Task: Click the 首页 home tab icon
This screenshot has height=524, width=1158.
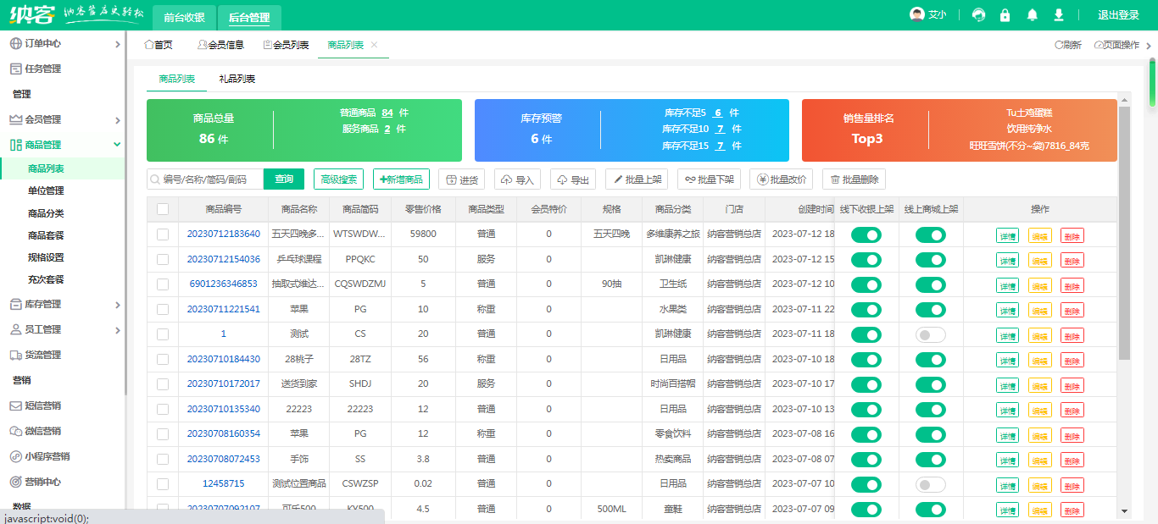Action: (149, 45)
